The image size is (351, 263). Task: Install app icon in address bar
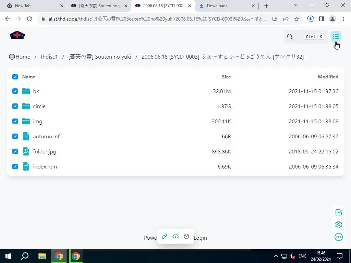point(275,19)
